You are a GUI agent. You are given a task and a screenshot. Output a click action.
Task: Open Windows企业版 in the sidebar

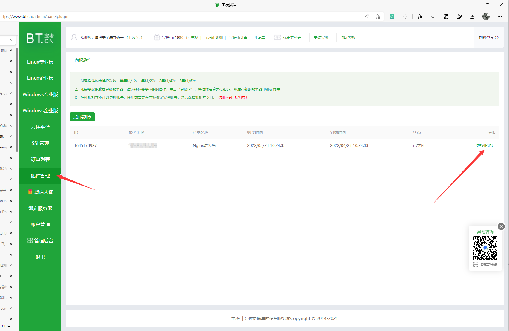click(x=40, y=111)
